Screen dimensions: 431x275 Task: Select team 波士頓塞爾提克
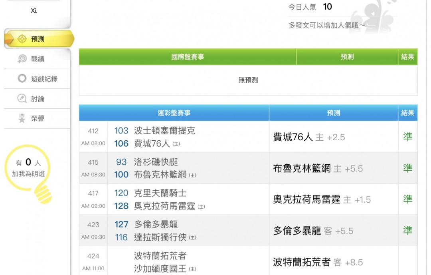point(165,130)
